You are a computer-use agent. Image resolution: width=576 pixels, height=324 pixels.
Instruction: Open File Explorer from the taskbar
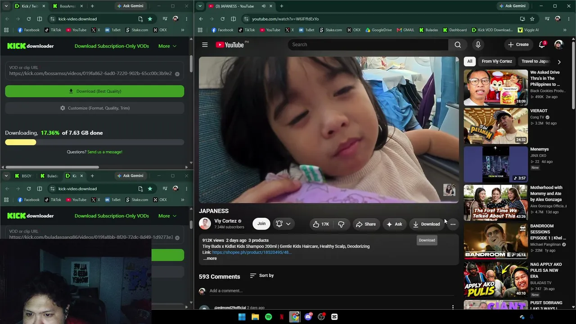(255, 317)
